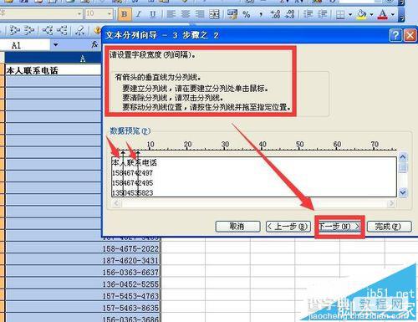This screenshot has height=322, width=418.
Task: Click preview row 13504535823
Action: [x=132, y=192]
